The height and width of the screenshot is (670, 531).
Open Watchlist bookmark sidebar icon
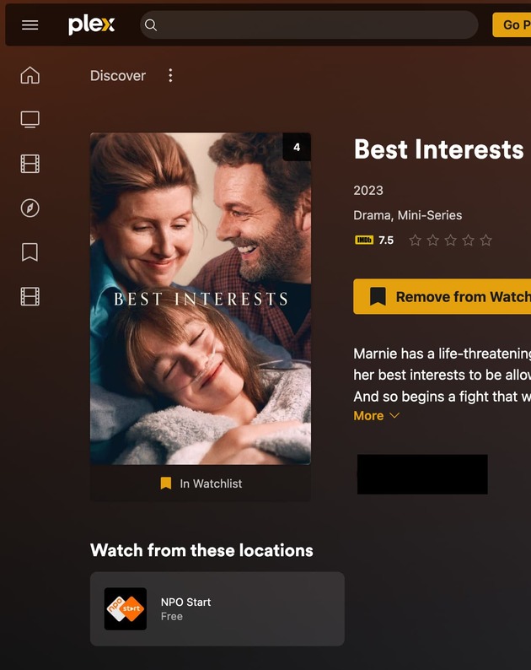29,252
